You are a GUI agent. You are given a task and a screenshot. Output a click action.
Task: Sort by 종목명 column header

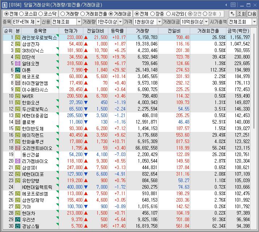[40, 31]
